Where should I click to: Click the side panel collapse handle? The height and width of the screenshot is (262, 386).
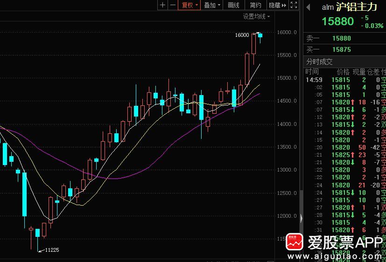click(x=302, y=218)
